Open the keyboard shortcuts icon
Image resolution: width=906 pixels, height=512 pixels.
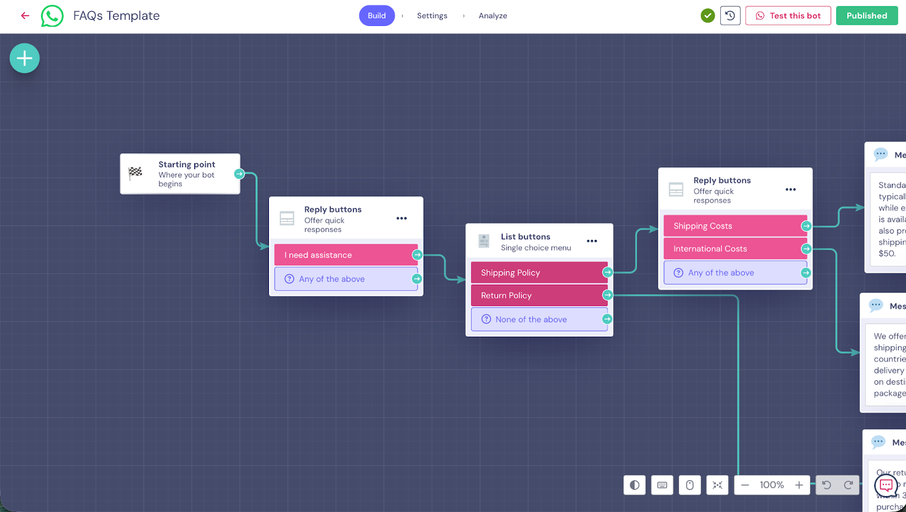coord(662,485)
